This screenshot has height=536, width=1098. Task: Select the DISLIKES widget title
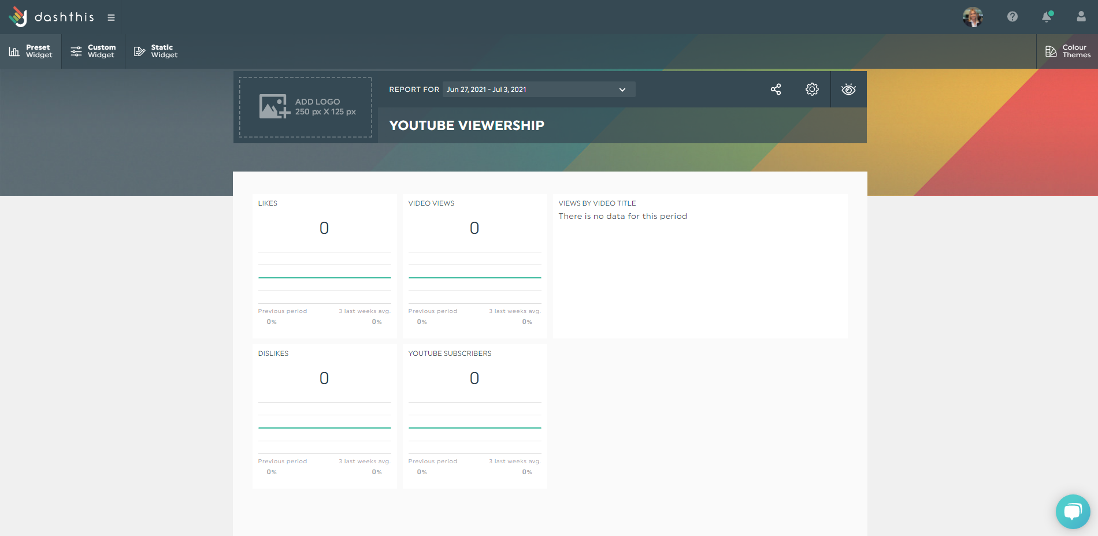273,353
